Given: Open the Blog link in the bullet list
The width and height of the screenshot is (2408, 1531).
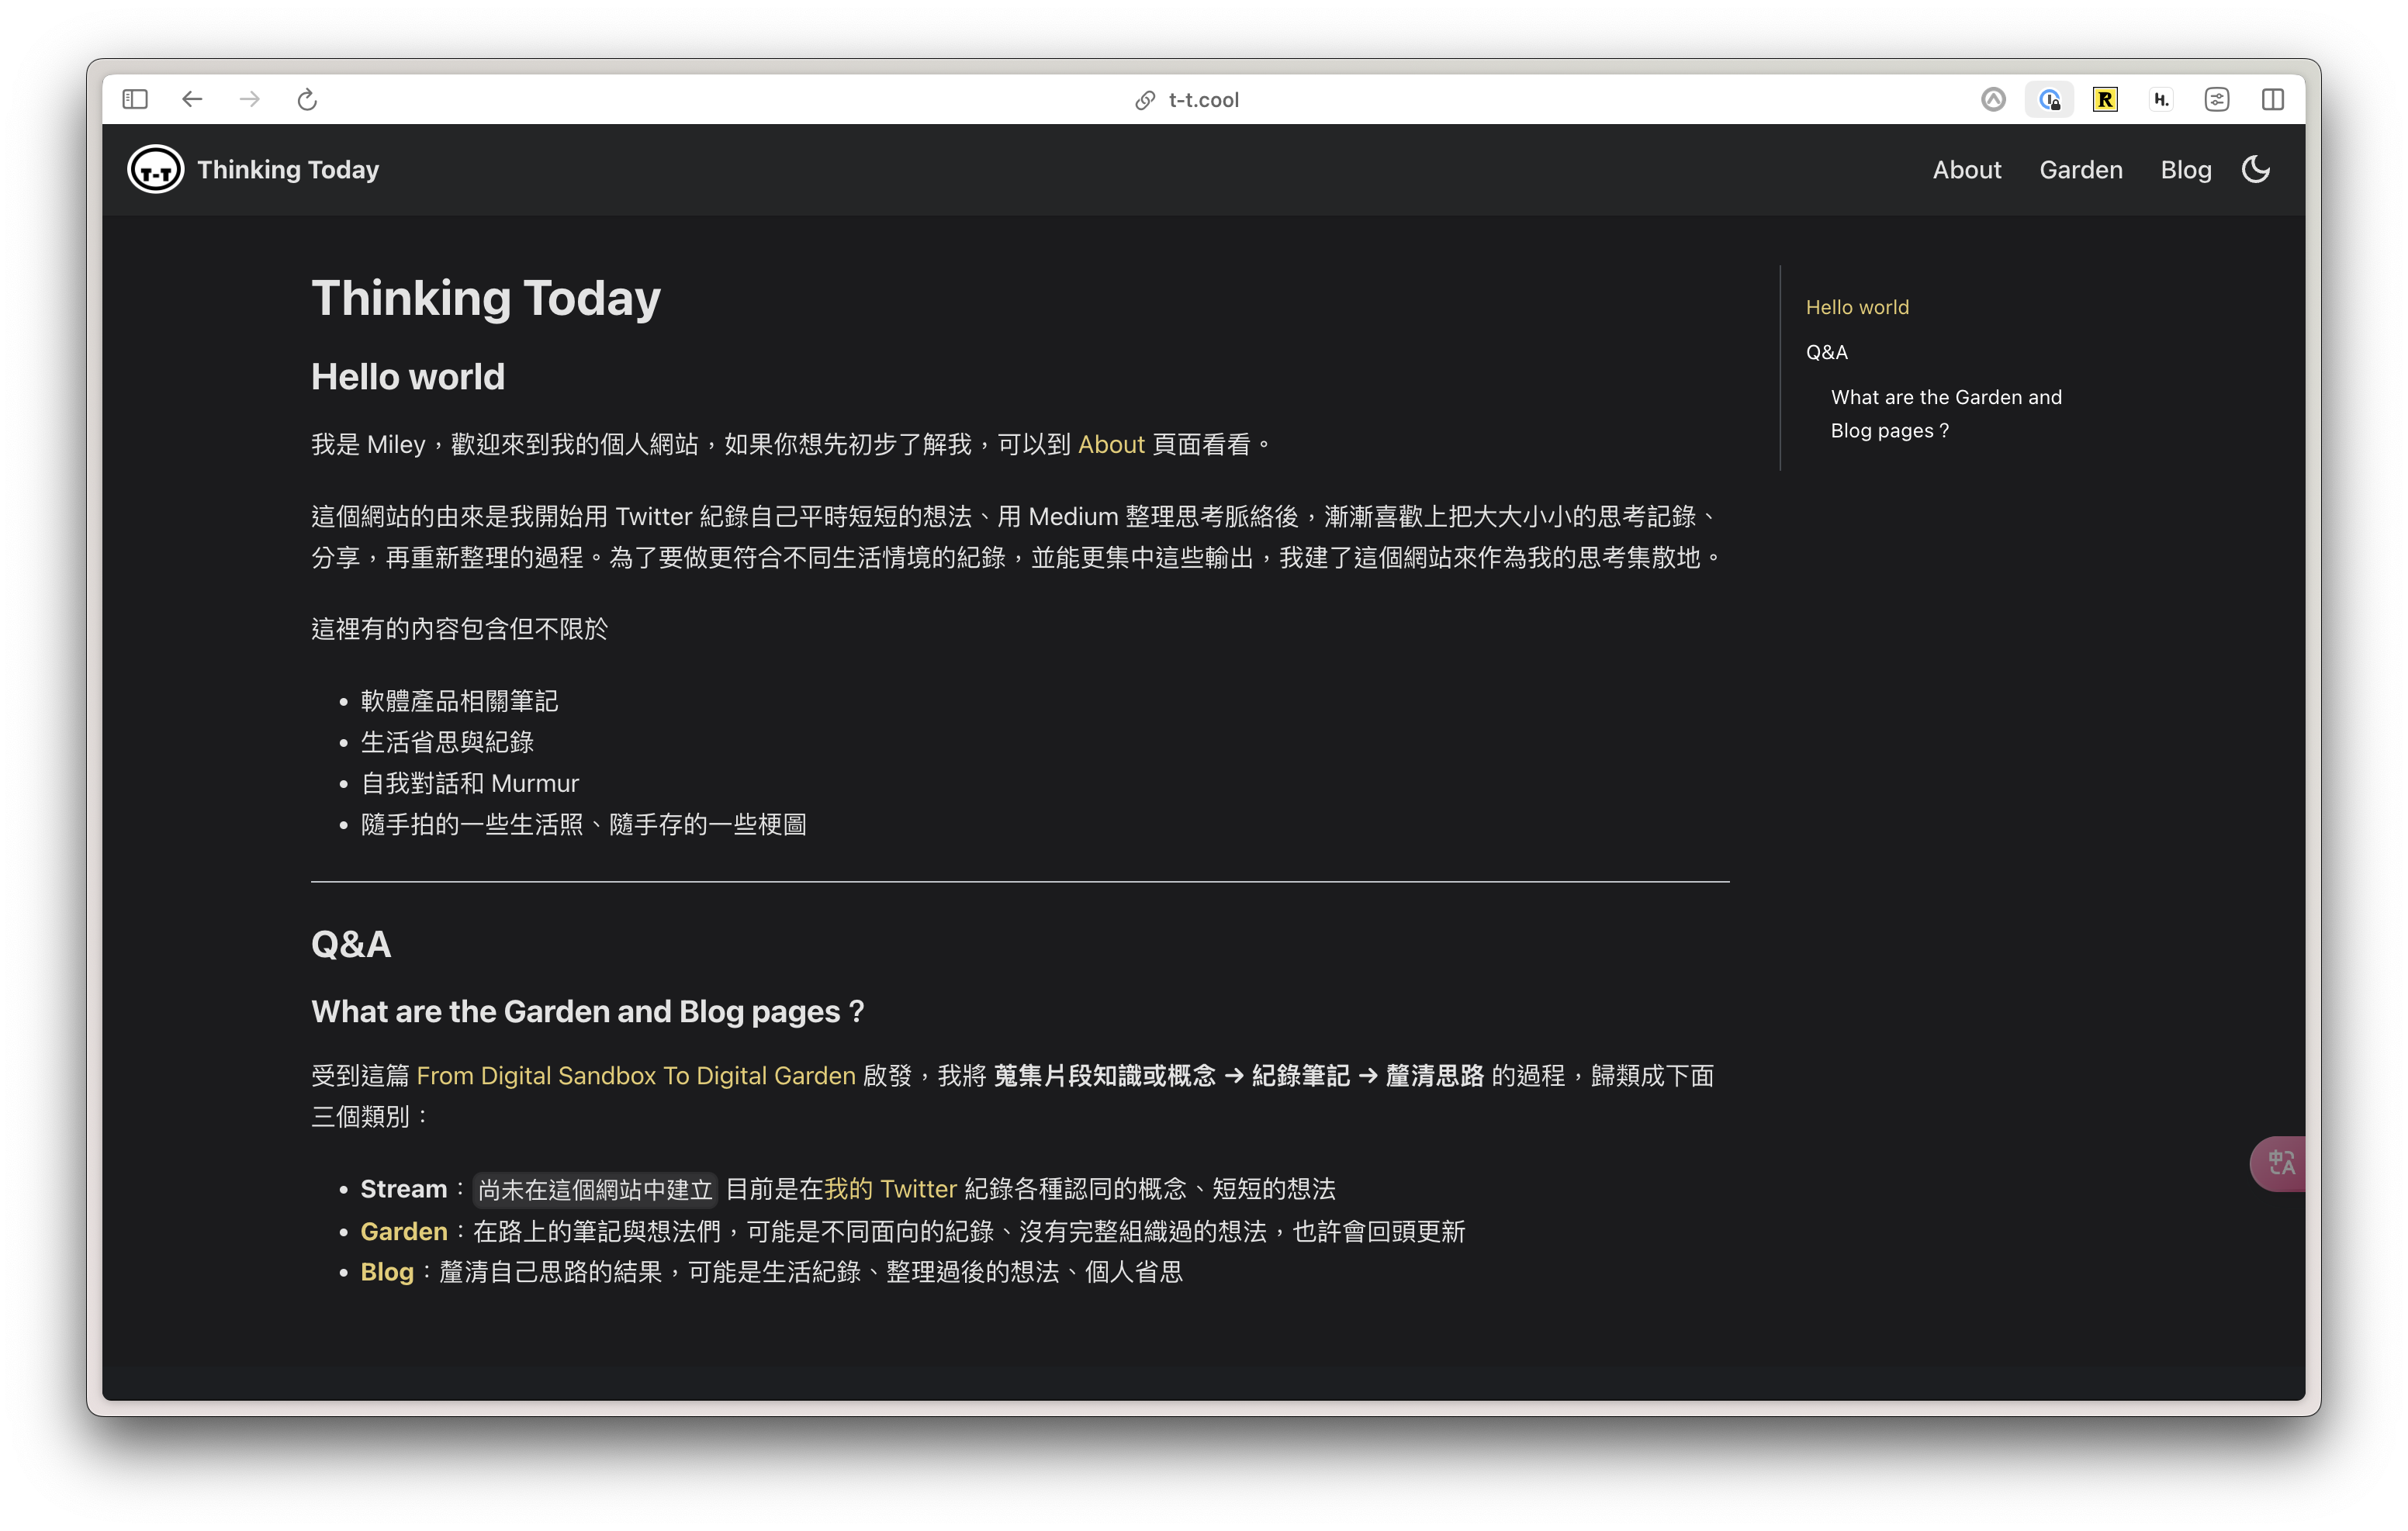Looking at the screenshot, I should tap(387, 1272).
